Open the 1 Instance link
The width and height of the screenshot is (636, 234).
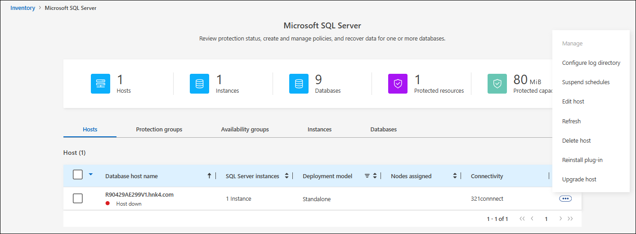[x=238, y=199]
